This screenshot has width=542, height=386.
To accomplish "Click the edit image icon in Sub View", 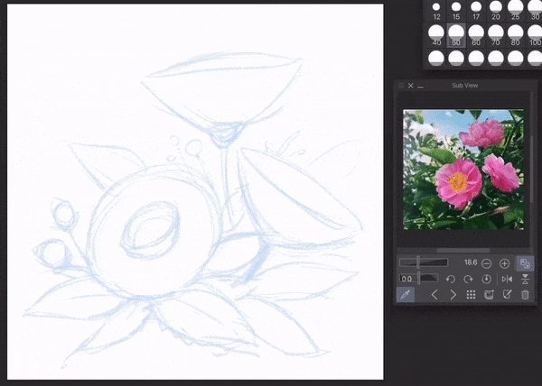I will 507,295.
